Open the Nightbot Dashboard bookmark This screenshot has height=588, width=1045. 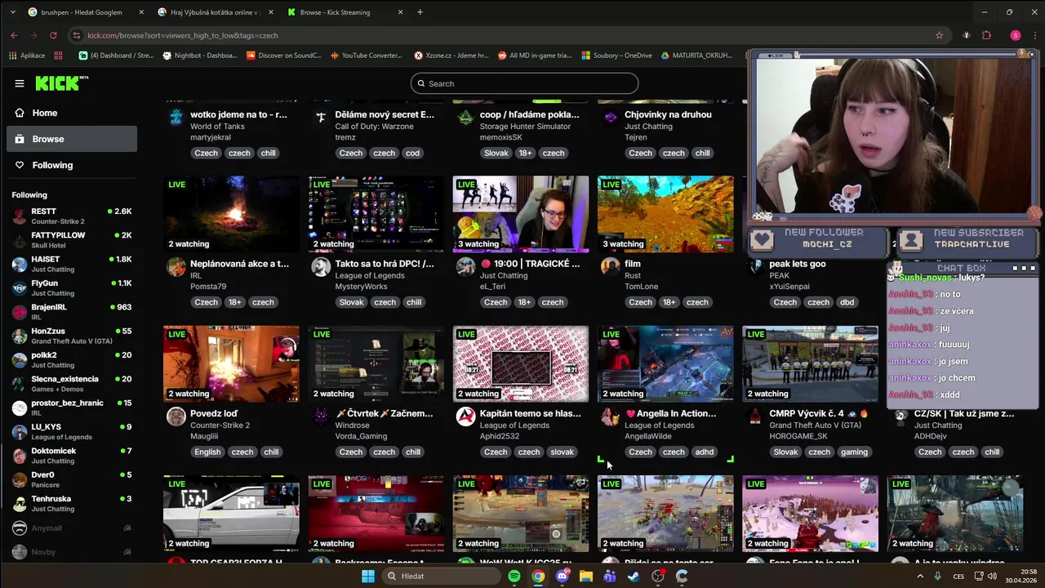pyautogui.click(x=200, y=56)
